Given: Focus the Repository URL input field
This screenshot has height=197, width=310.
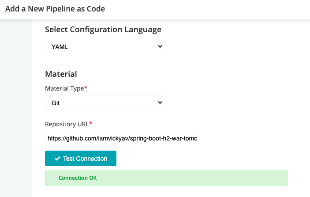Looking at the screenshot, I should 122,138.
